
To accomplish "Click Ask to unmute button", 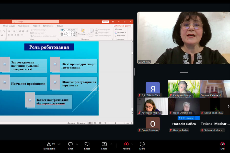I will [186, 118].
